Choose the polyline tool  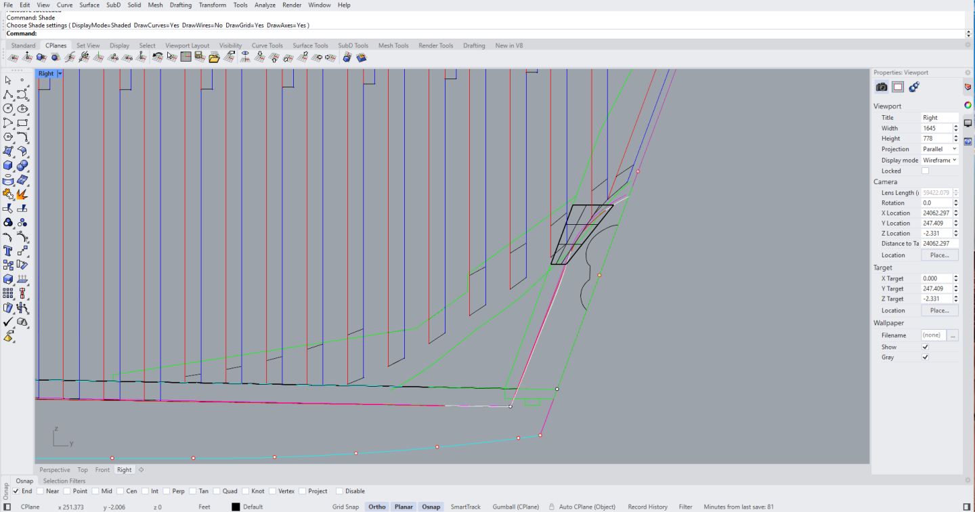pyautogui.click(x=9, y=95)
